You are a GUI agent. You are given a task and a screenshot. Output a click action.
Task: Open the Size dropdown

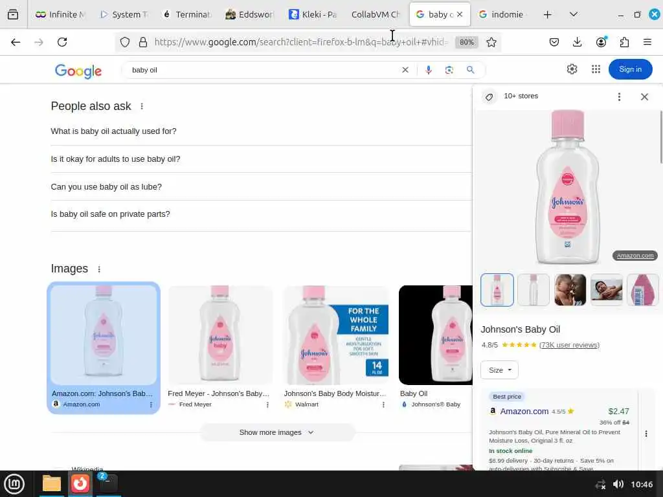pyautogui.click(x=499, y=370)
